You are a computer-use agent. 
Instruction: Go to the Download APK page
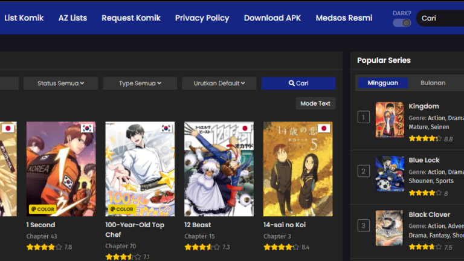coord(272,18)
